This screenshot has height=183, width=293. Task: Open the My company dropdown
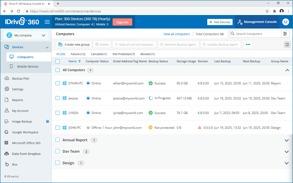[x=26, y=35]
